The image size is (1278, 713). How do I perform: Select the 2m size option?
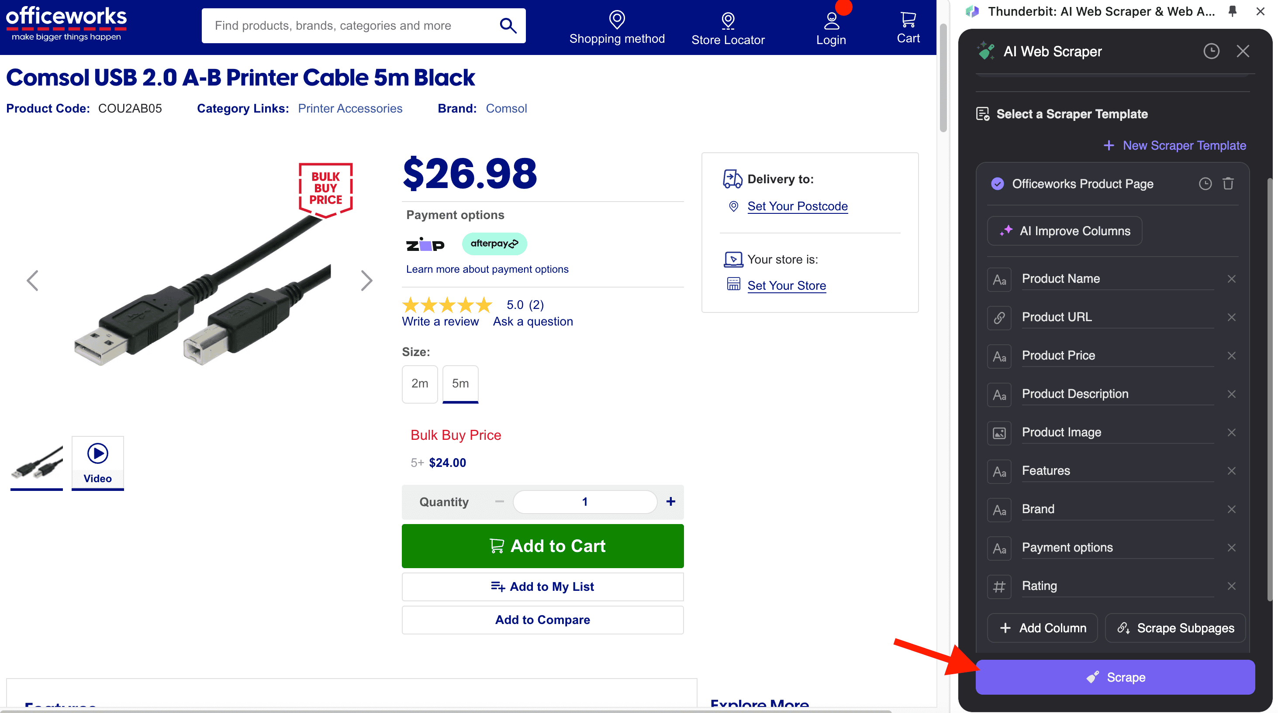[419, 384]
